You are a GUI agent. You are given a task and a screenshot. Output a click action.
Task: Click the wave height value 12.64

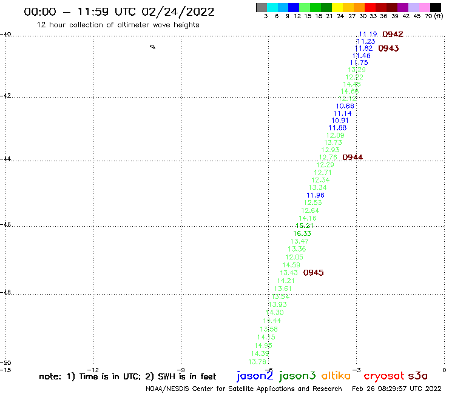click(x=310, y=210)
